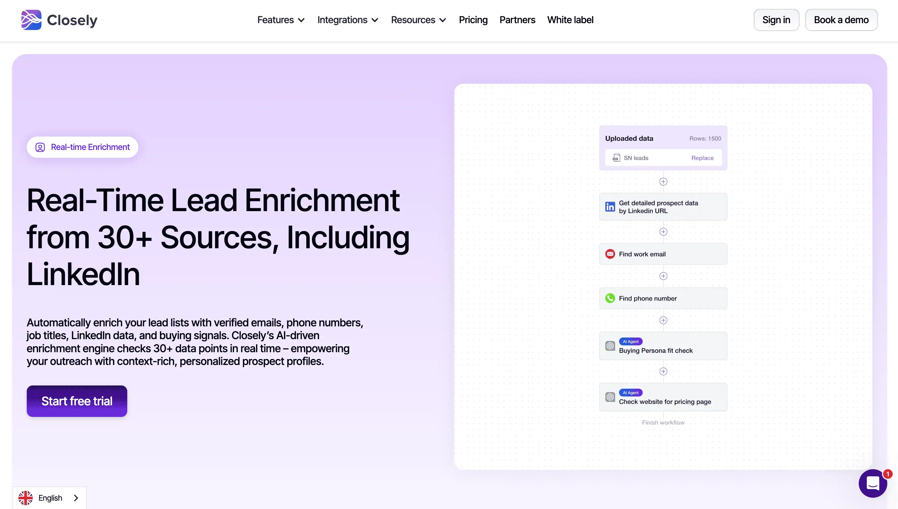Viewport: 898px width, 509px height.
Task: Expand the Integrations dropdown menu
Action: [x=348, y=20]
